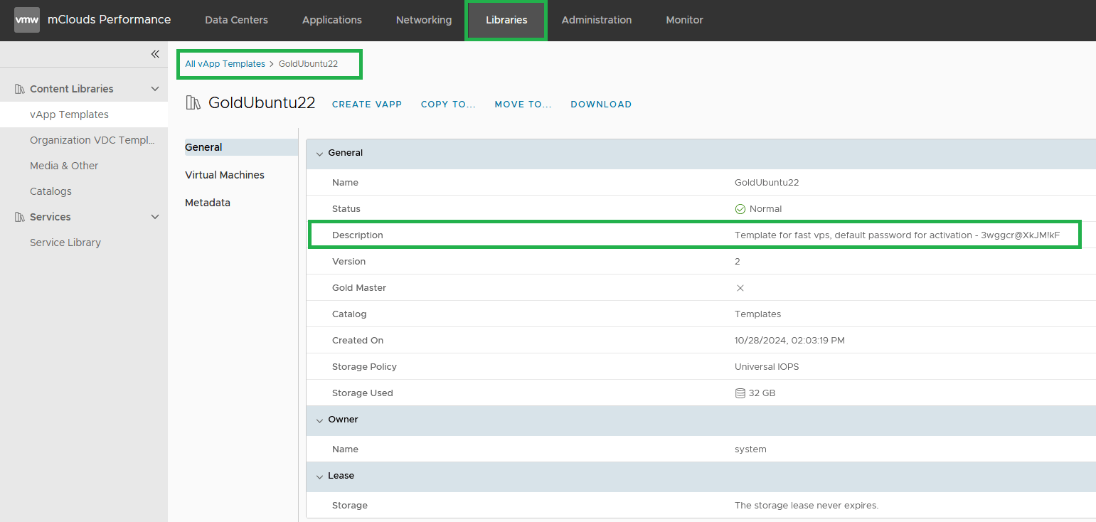Click the Storage Used label
This screenshot has height=522, width=1096.
tap(363, 393)
